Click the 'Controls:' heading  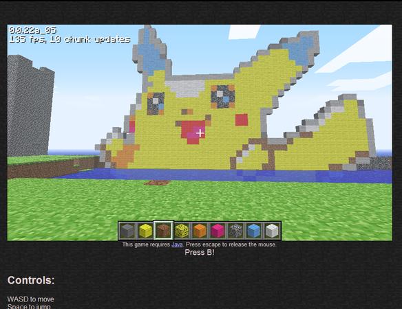tap(31, 280)
